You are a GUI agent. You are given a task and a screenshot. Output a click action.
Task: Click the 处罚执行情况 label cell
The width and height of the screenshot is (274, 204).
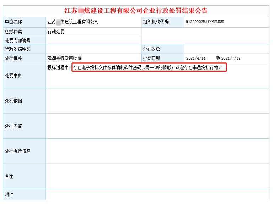click(17, 151)
